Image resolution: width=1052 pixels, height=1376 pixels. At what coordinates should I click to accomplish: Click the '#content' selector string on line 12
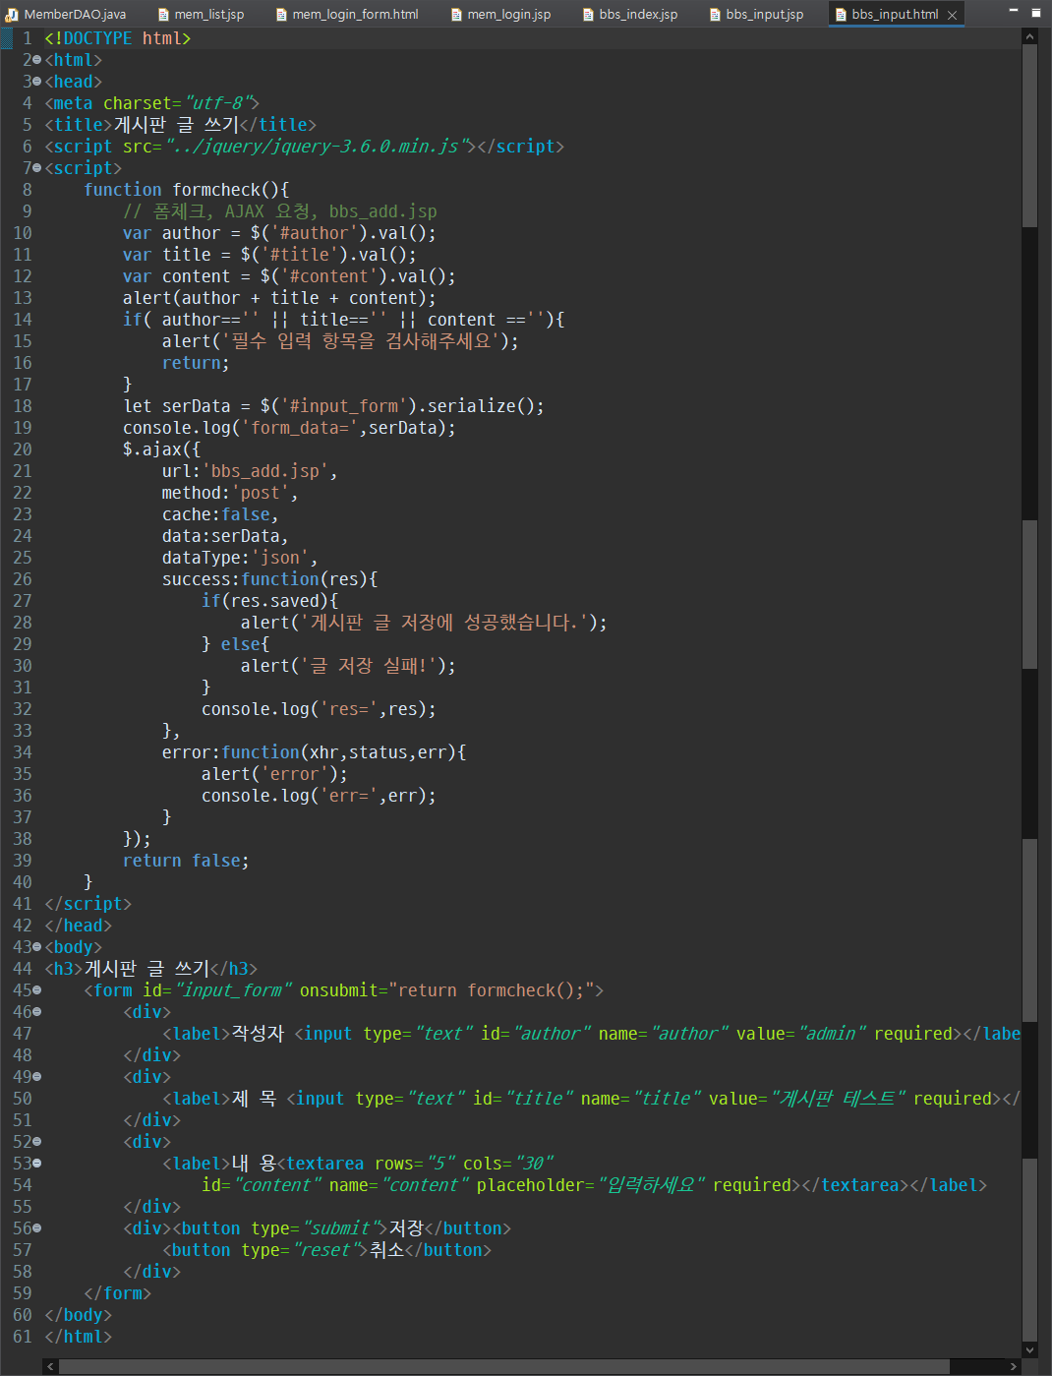(328, 276)
